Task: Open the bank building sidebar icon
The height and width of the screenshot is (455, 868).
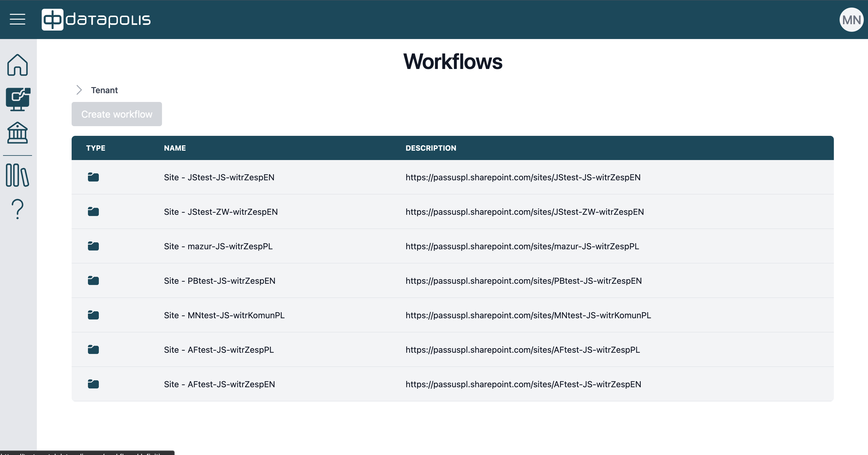Action: [18, 133]
